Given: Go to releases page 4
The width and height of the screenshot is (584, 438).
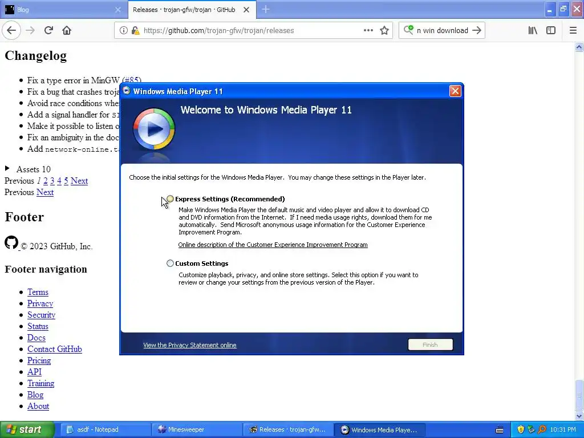Looking at the screenshot, I should [x=59, y=181].
